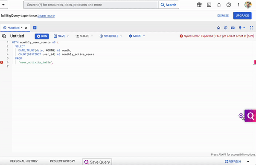Save the query with SAVE button
Image resolution: width=256 pixels, height=165 pixels.
(x=59, y=36)
